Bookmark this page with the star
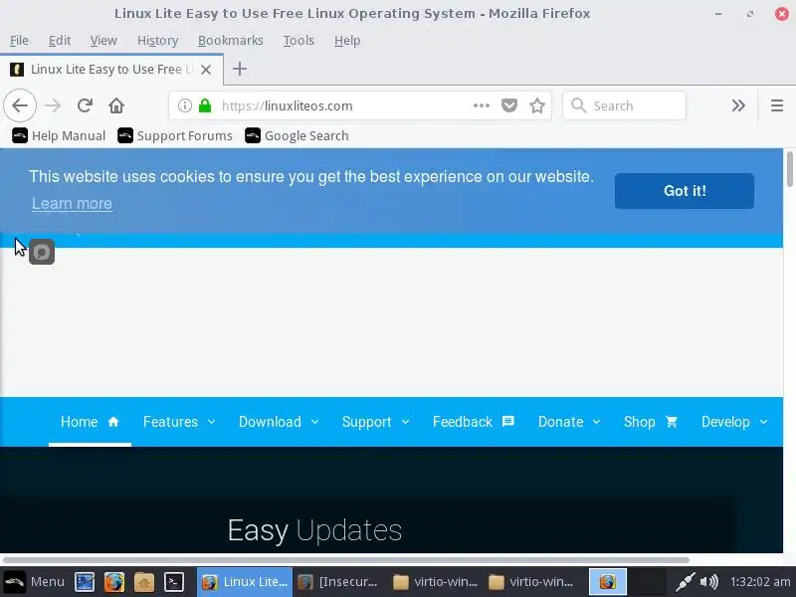 (x=537, y=105)
